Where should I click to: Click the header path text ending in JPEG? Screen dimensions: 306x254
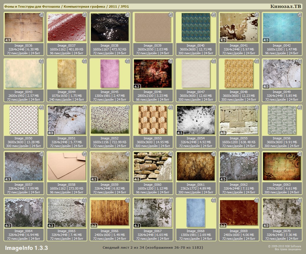67,6
